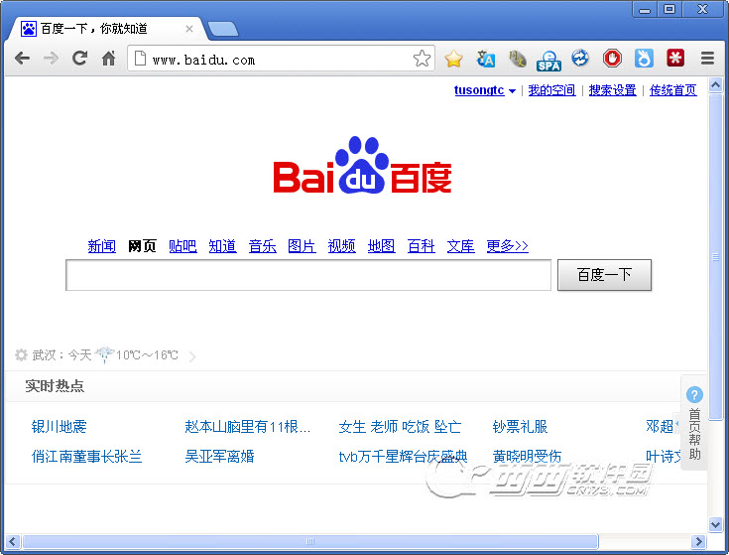Expand the tusongtc account dropdown
The width and height of the screenshot is (729, 555).
[x=512, y=90]
